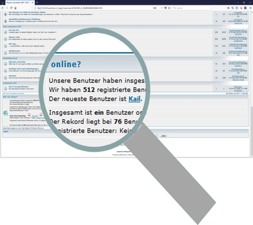The image size is (253, 225).
Task: Open a new tab with the plus icon
Action: 37,2
